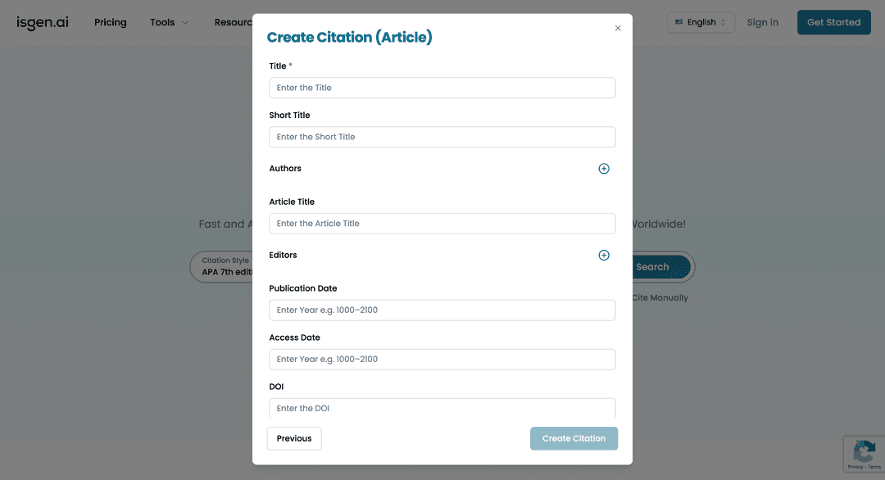Select the Pricing menu item
Image resolution: width=885 pixels, height=480 pixels.
tap(110, 22)
